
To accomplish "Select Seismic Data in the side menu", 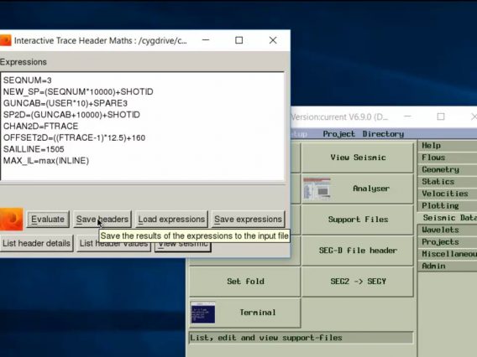I will (x=448, y=218).
